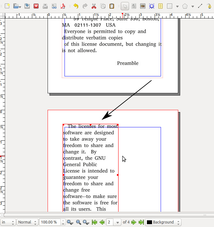
Task: Open the shape tool dropdown arrow
Action: (177, 6)
